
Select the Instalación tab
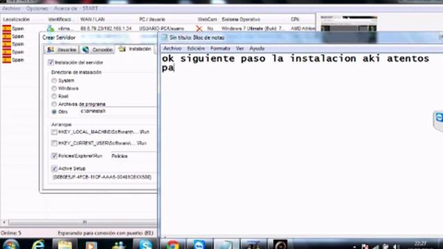(135, 49)
